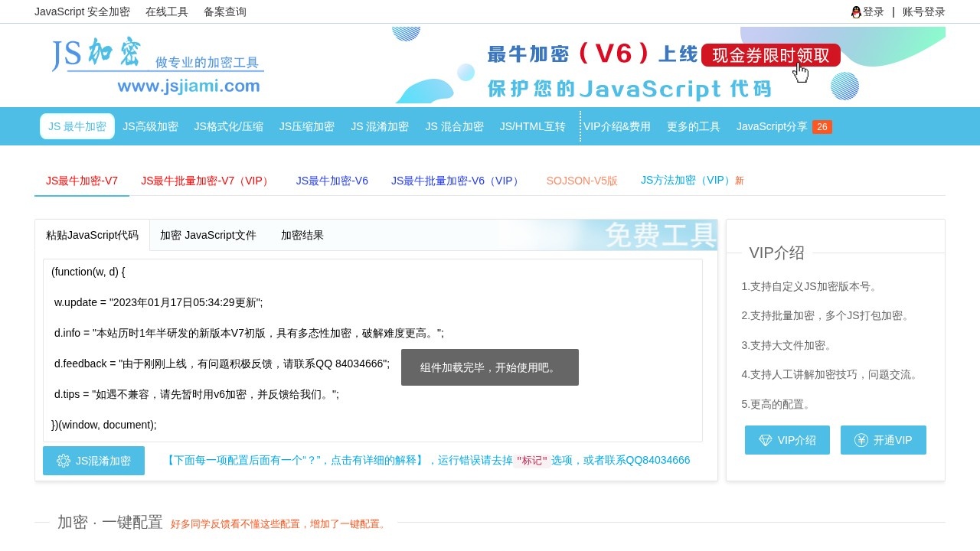This screenshot has height=551, width=980.
Task: Open 在线工具 in the top menu bar
Action: pyautogui.click(x=166, y=11)
